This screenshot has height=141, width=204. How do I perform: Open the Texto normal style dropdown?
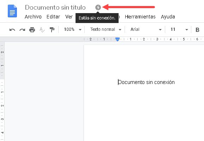coord(106,29)
